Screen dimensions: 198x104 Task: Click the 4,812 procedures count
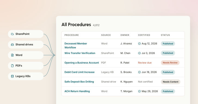(96, 25)
